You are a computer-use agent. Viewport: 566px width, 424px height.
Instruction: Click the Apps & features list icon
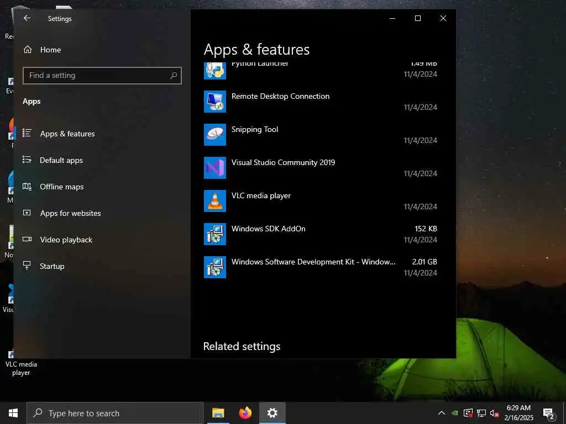coord(27,133)
